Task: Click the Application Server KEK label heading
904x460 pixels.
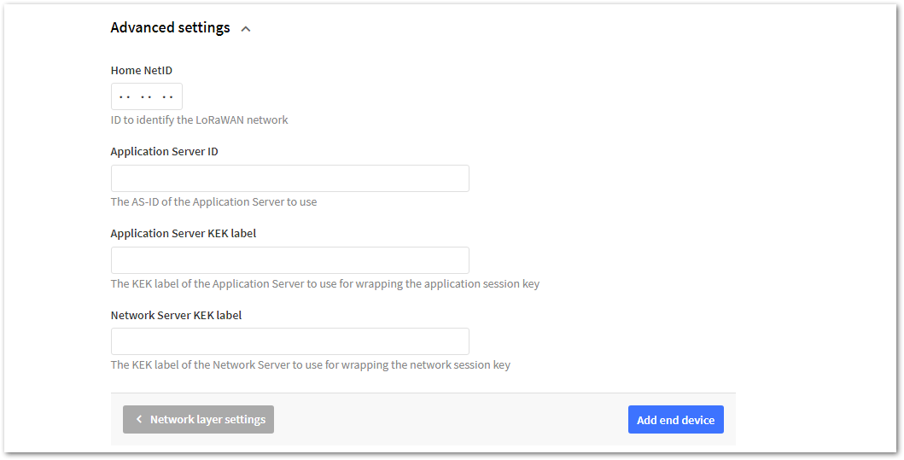Action: [184, 234]
